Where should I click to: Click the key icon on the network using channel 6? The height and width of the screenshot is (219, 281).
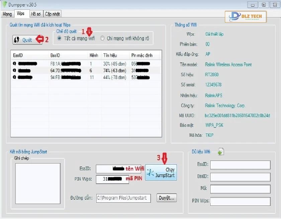coord(14,70)
